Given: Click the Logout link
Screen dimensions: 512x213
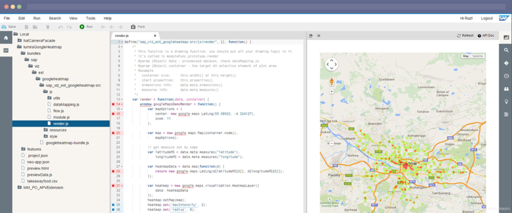Looking at the screenshot, I should click(487, 18).
